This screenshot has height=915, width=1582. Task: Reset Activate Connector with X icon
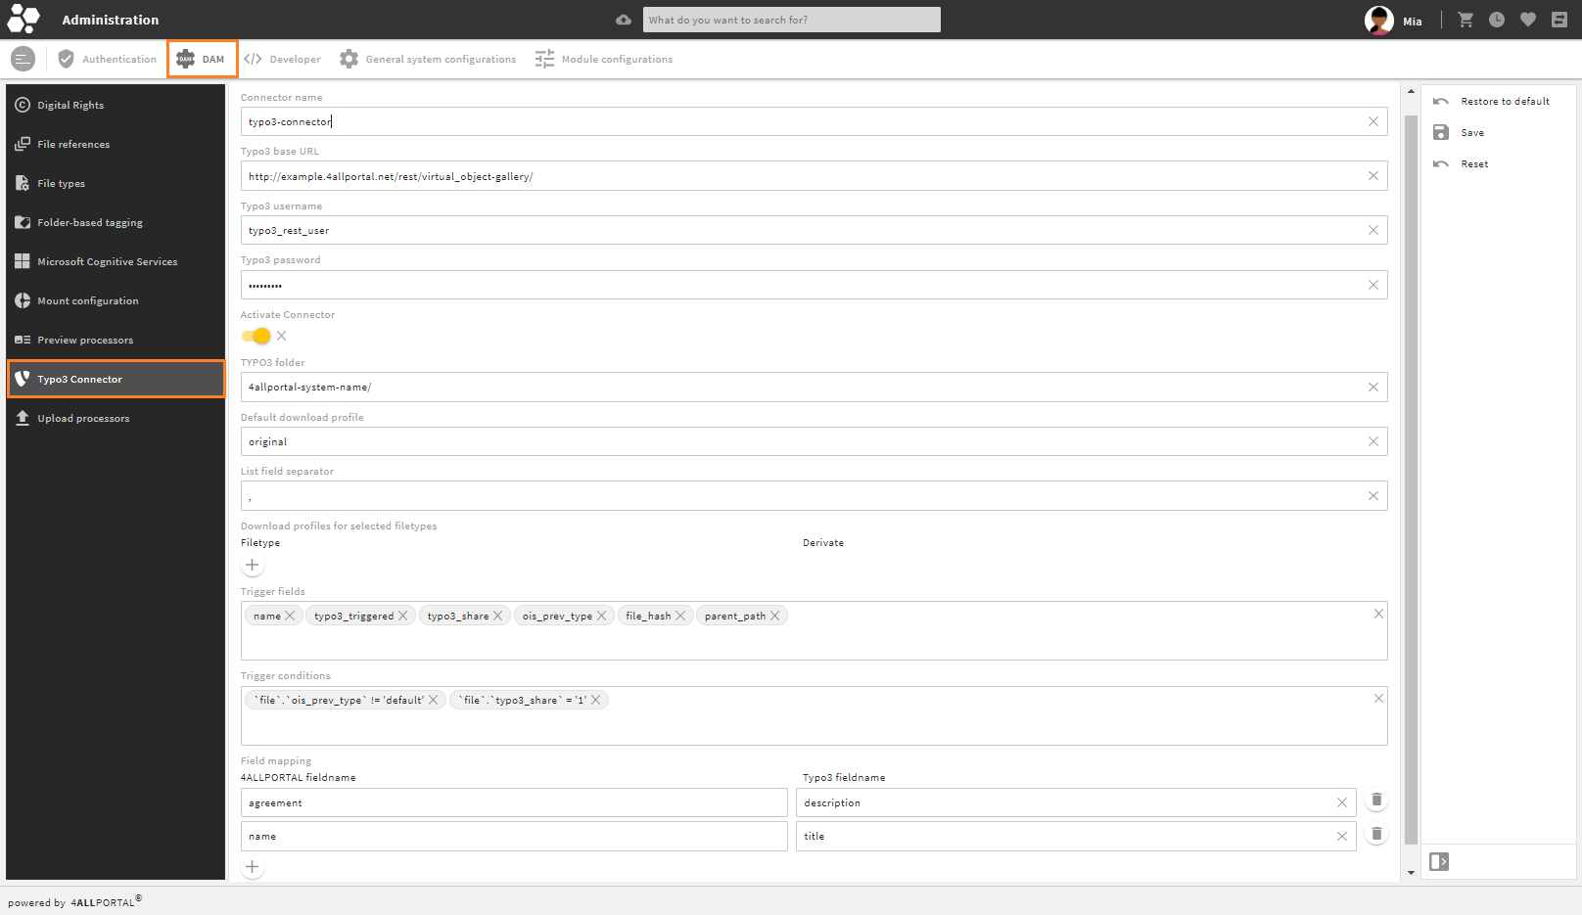click(282, 336)
